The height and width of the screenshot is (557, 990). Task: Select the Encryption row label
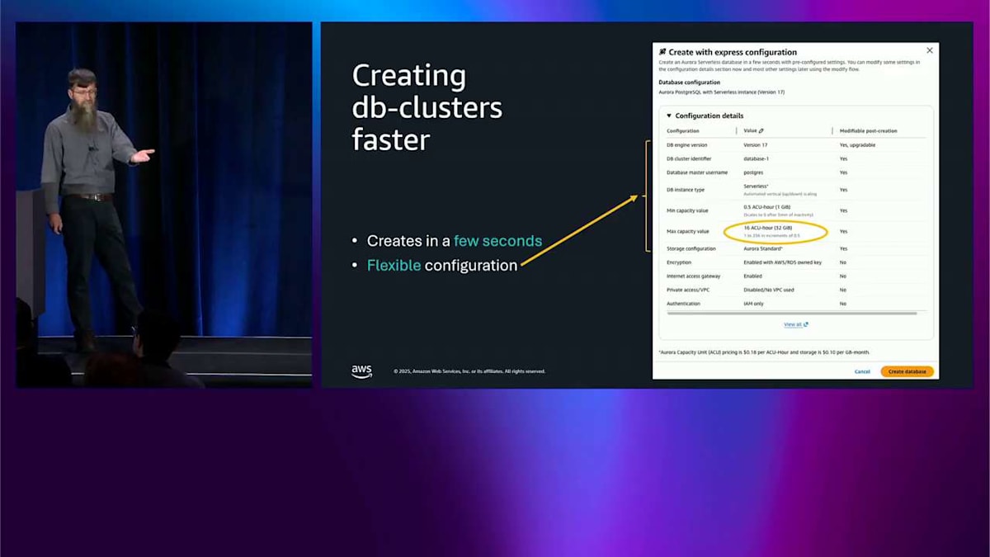(x=679, y=262)
